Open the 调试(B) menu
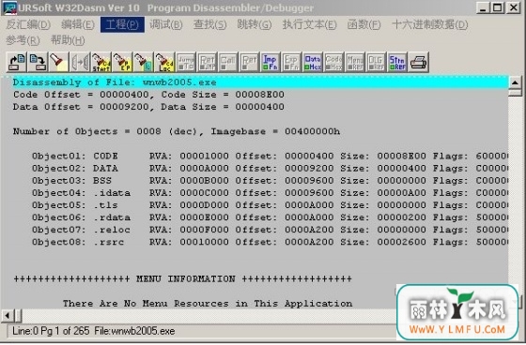Screen dimensions: 526x345 pyautogui.click(x=165, y=24)
